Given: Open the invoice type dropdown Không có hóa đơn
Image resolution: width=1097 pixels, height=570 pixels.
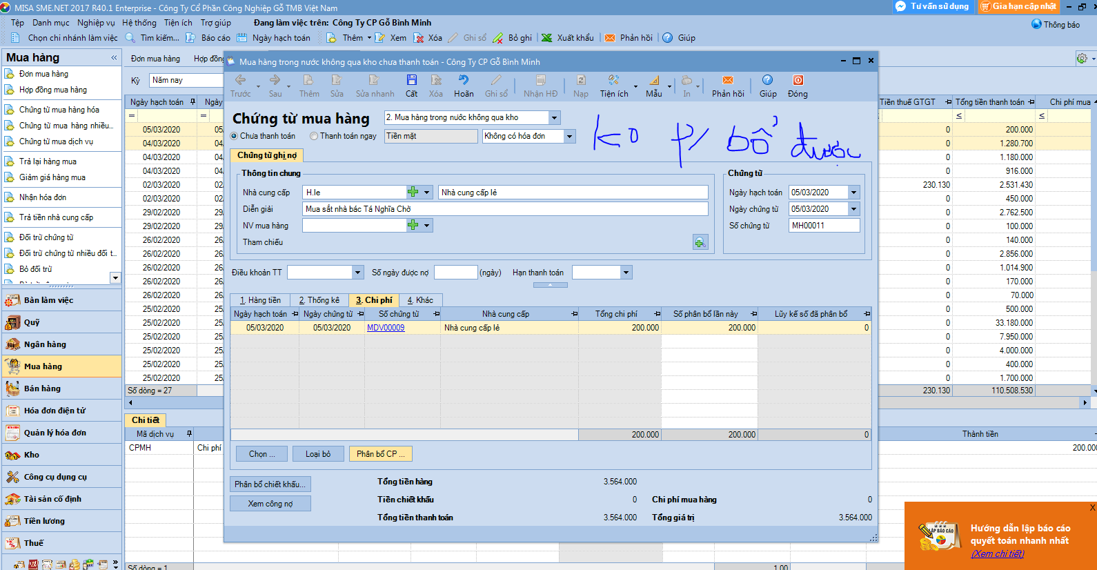Looking at the screenshot, I should coord(569,137).
